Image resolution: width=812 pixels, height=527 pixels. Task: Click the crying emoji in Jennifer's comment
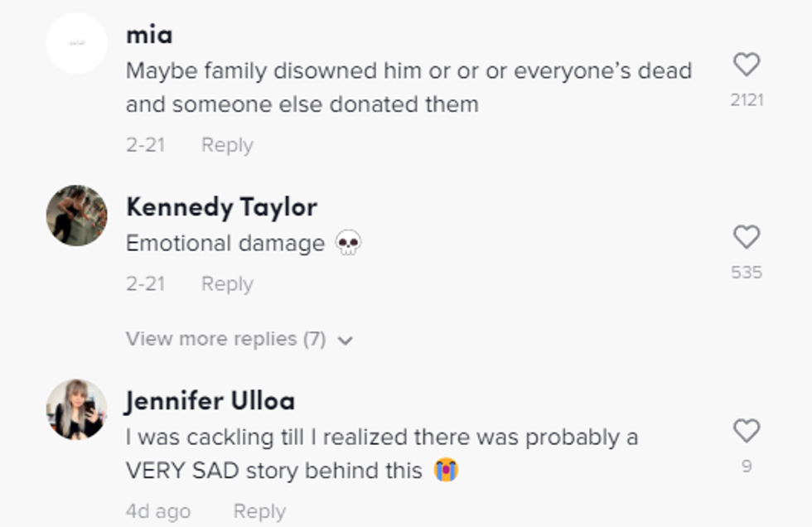tap(446, 471)
